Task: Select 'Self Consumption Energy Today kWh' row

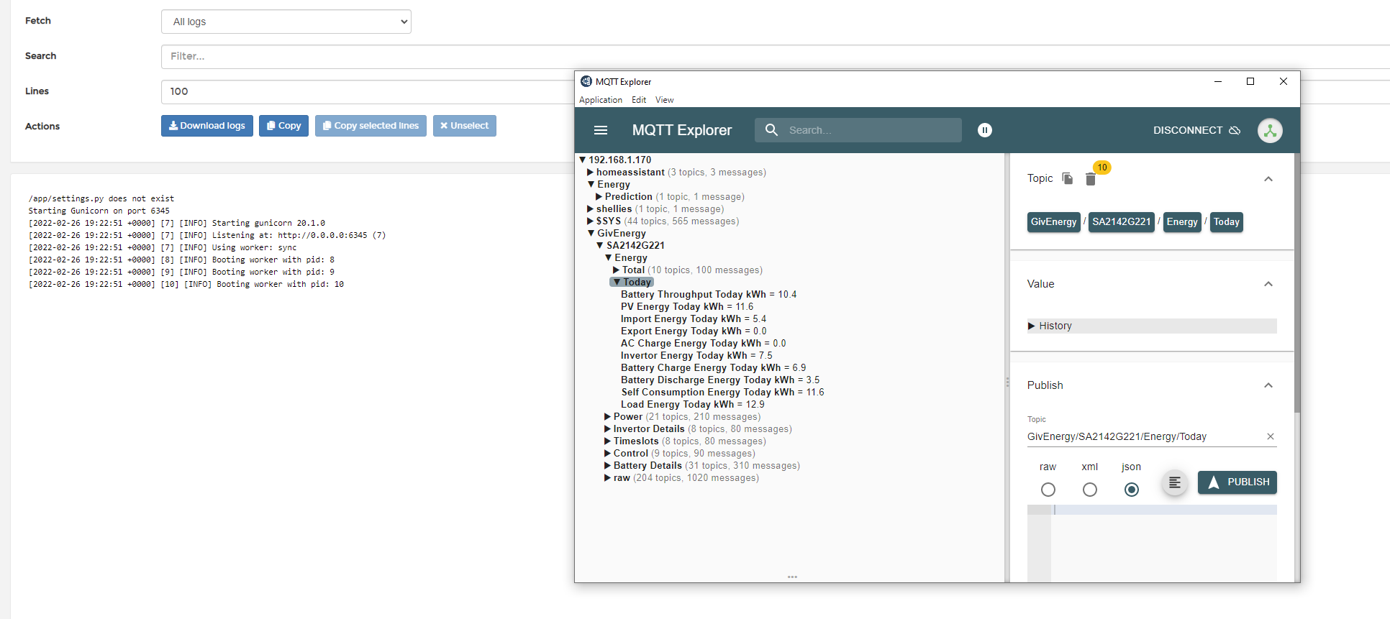Action: pos(723,393)
